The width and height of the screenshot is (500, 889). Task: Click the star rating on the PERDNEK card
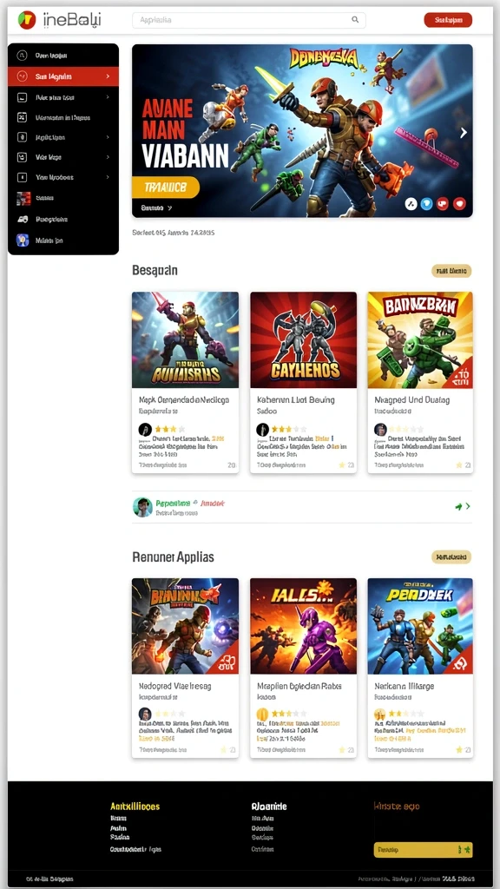406,714
